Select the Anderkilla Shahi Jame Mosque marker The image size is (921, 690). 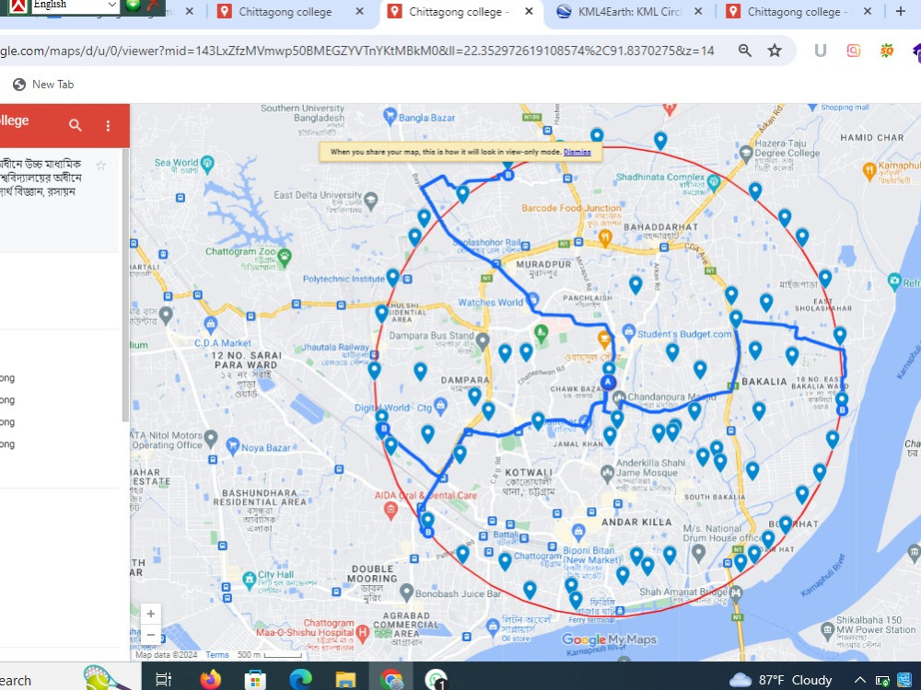click(607, 472)
